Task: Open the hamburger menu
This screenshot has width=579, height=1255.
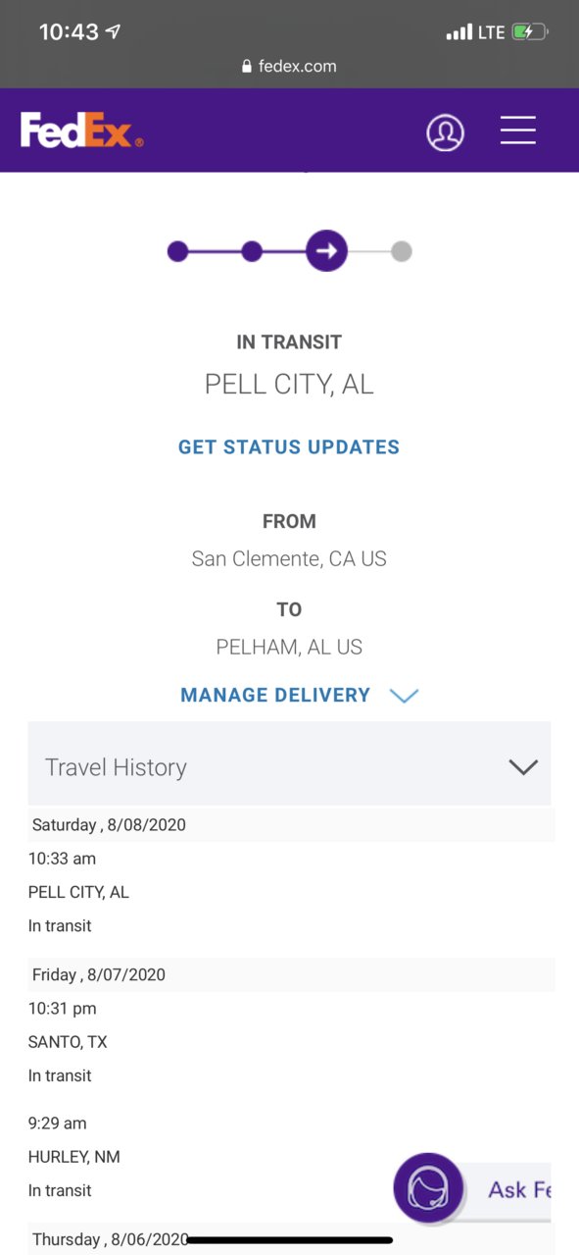Action: coord(518,131)
